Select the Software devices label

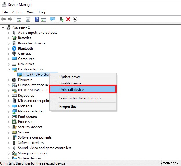[31, 143]
